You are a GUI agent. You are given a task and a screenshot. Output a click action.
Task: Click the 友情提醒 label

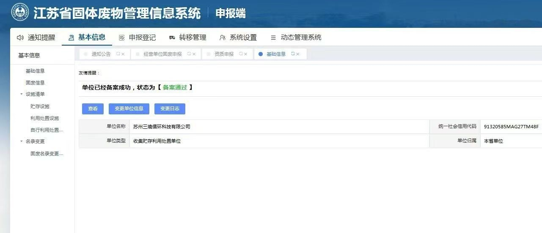coord(88,73)
